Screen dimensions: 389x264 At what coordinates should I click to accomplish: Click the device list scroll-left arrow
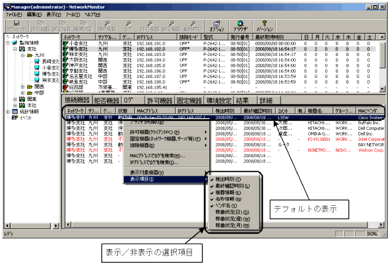(x=68, y=225)
